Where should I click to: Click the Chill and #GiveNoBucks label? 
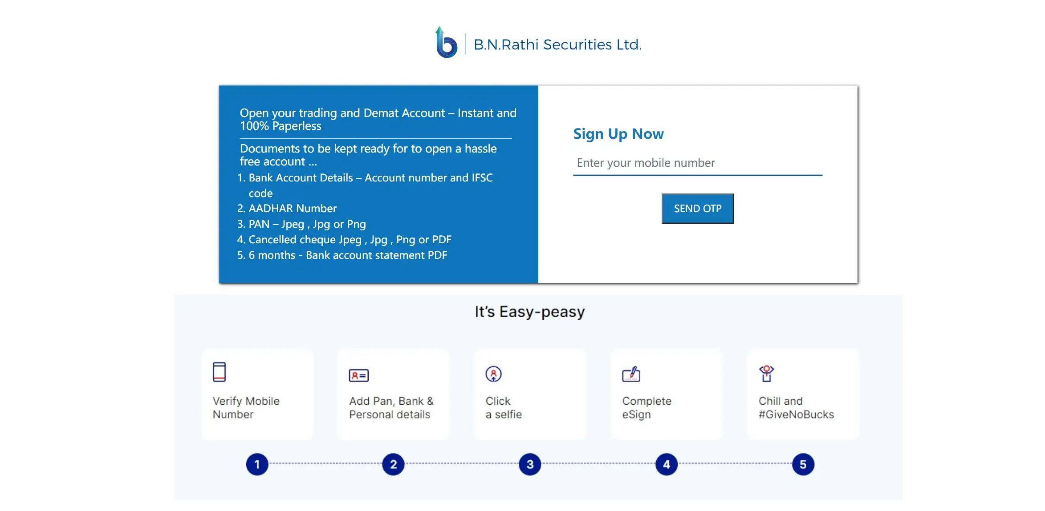[x=796, y=408]
